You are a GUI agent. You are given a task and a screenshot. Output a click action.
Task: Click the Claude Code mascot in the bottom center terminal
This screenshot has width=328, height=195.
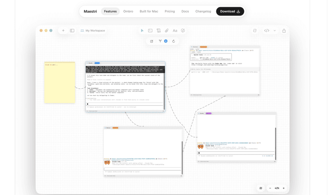point(107,162)
